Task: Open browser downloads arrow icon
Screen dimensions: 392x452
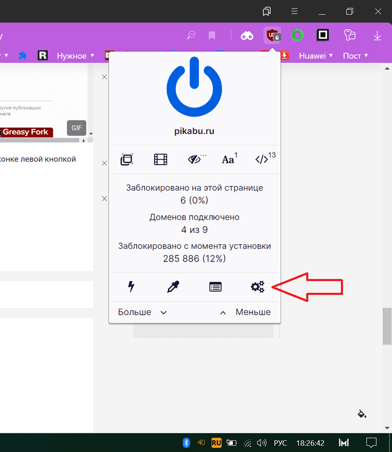Action: [377, 36]
